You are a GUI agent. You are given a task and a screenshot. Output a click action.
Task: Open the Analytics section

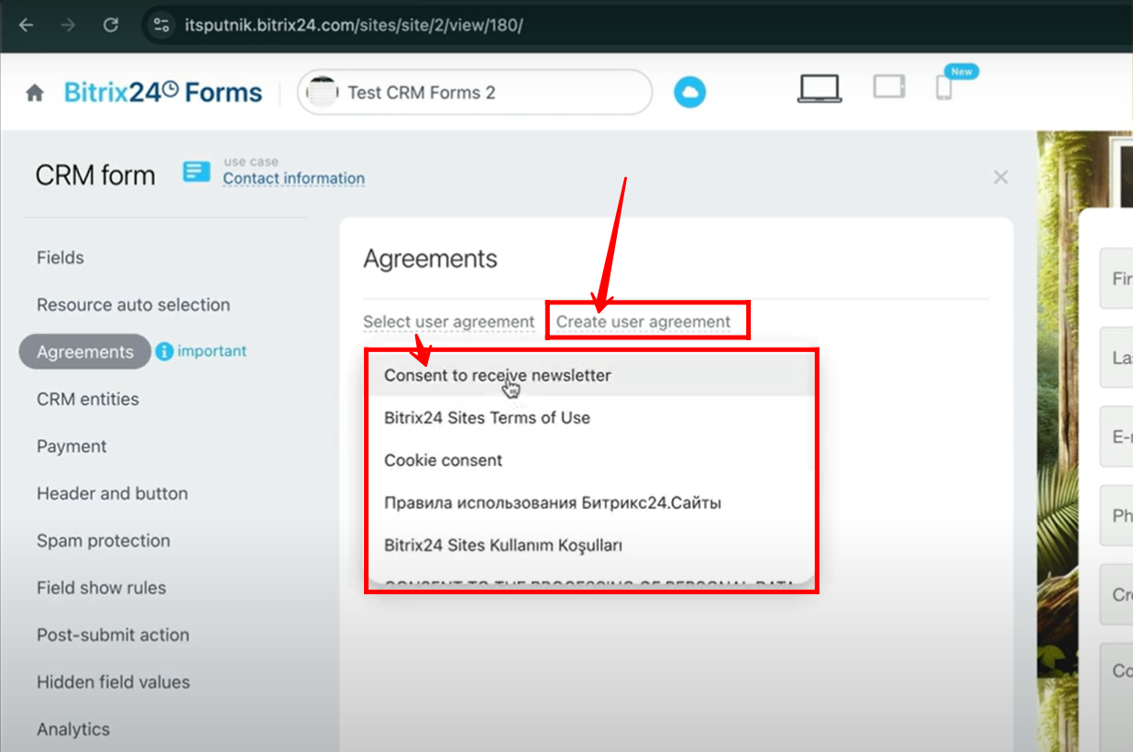pos(73,729)
